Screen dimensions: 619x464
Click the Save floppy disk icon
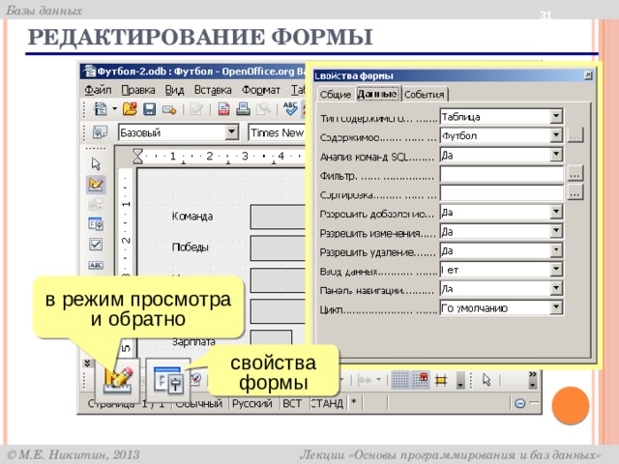tap(149, 109)
